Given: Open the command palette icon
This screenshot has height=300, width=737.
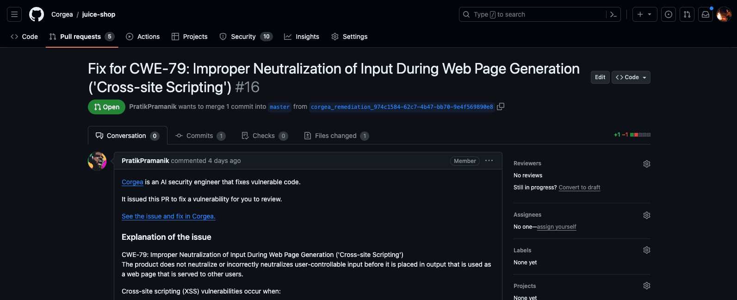Looking at the screenshot, I should [613, 14].
